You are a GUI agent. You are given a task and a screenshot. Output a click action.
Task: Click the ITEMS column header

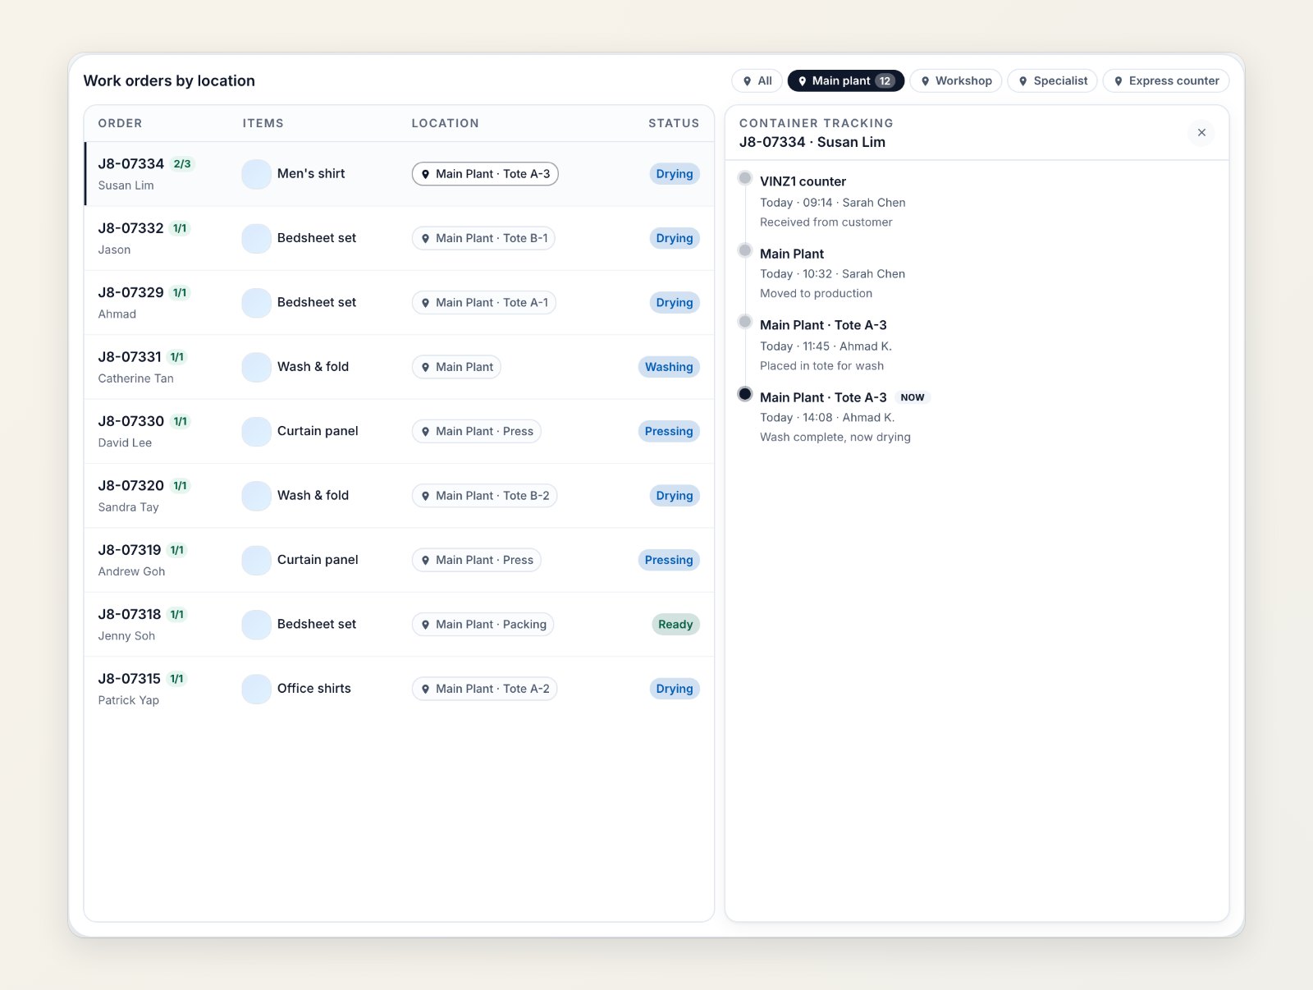coord(263,123)
